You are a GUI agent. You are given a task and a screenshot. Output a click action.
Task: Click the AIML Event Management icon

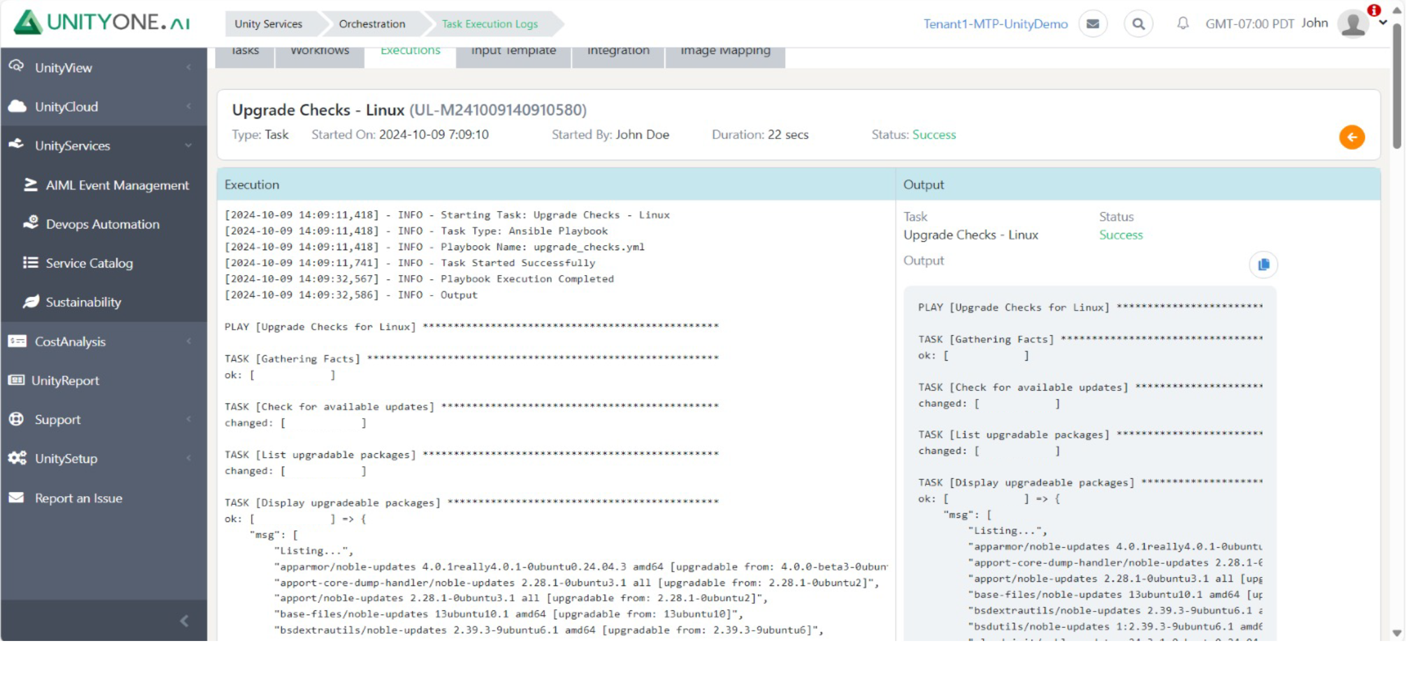pyautogui.click(x=31, y=184)
